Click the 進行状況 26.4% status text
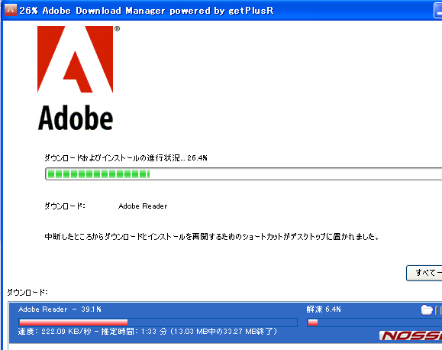 pyautogui.click(x=126, y=157)
